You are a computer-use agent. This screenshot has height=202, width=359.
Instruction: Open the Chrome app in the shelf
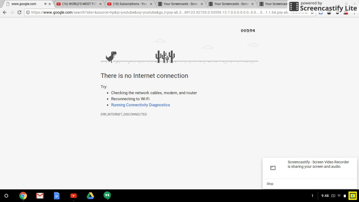point(23,196)
